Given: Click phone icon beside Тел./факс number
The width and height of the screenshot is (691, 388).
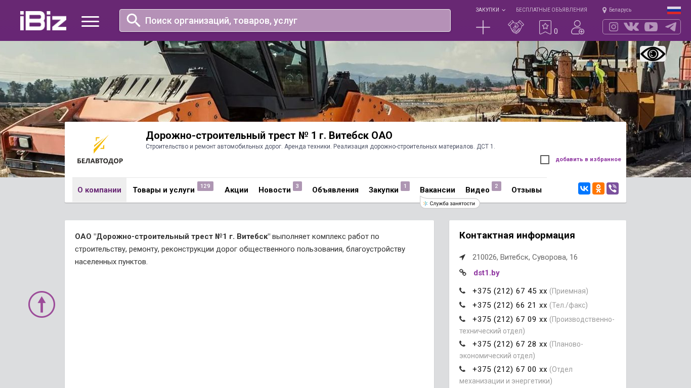Looking at the screenshot, I should tap(462, 305).
